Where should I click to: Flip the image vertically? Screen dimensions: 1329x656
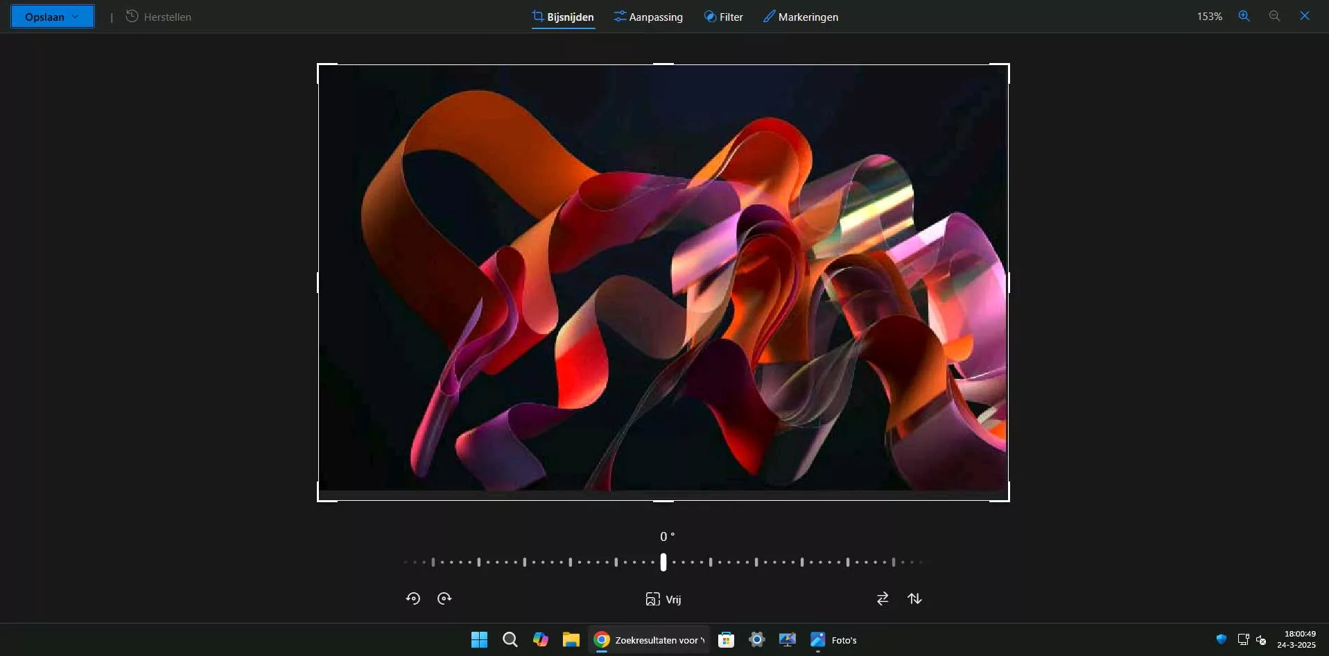pyautogui.click(x=914, y=599)
